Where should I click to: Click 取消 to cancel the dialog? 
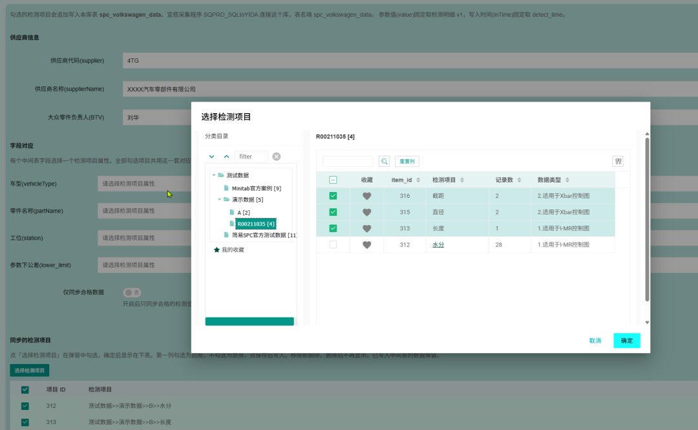click(595, 341)
